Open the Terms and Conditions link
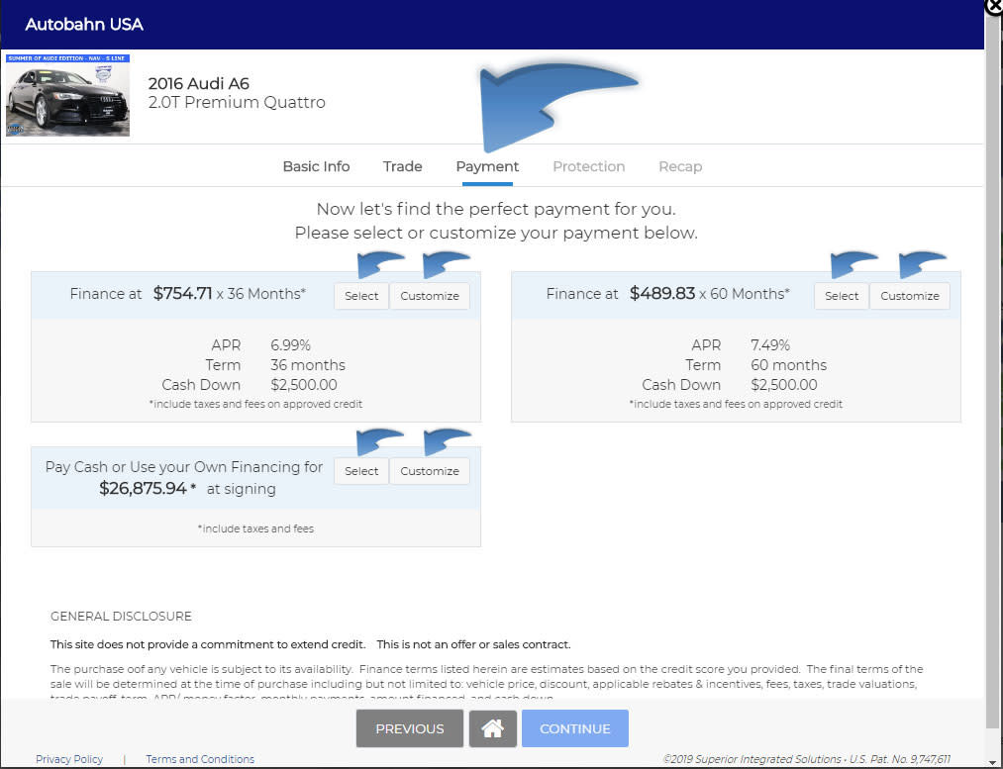The width and height of the screenshot is (1003, 769). (x=200, y=759)
